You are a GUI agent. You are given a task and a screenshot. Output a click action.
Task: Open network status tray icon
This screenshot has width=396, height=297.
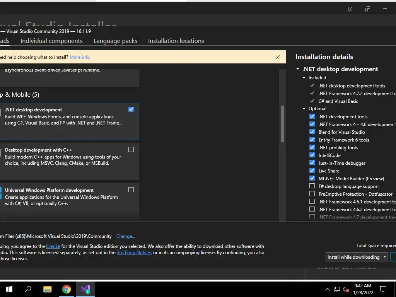[x=337, y=289]
